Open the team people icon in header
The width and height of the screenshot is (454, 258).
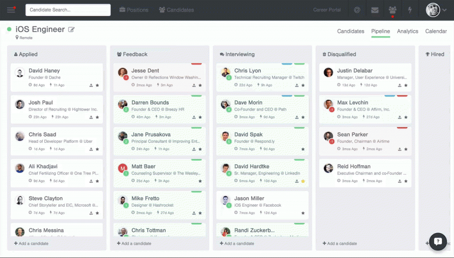[392, 10]
